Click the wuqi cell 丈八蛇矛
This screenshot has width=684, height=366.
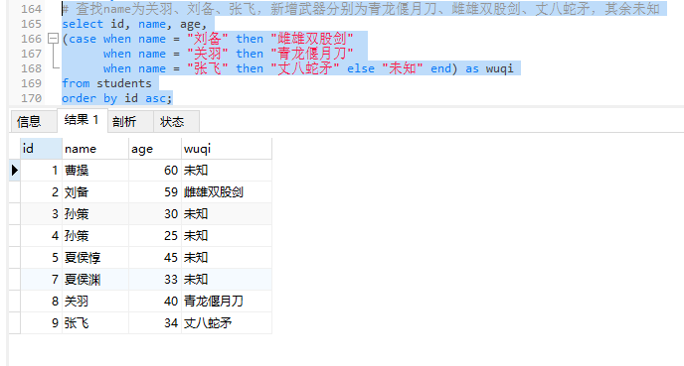227,322
